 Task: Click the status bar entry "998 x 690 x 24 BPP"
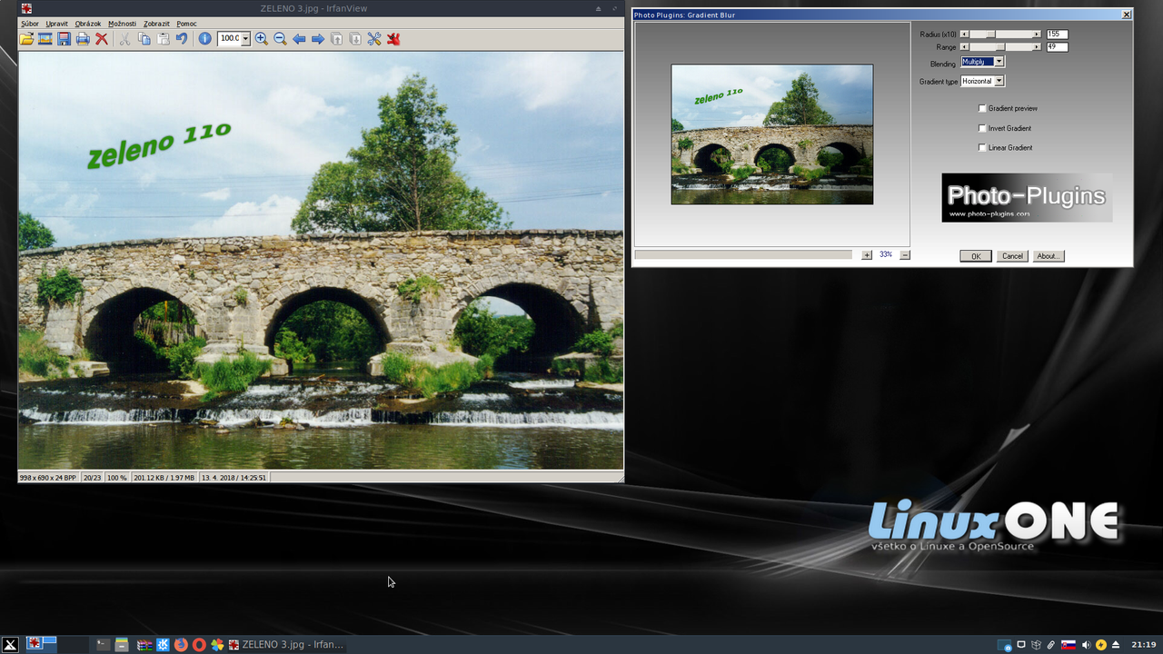tap(48, 477)
